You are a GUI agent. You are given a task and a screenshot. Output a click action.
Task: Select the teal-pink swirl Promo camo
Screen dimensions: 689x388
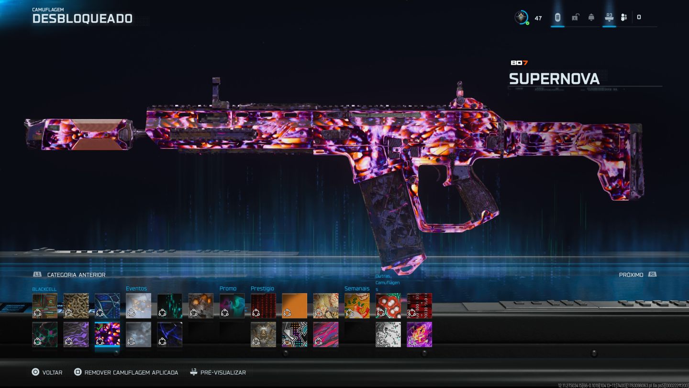(232, 306)
